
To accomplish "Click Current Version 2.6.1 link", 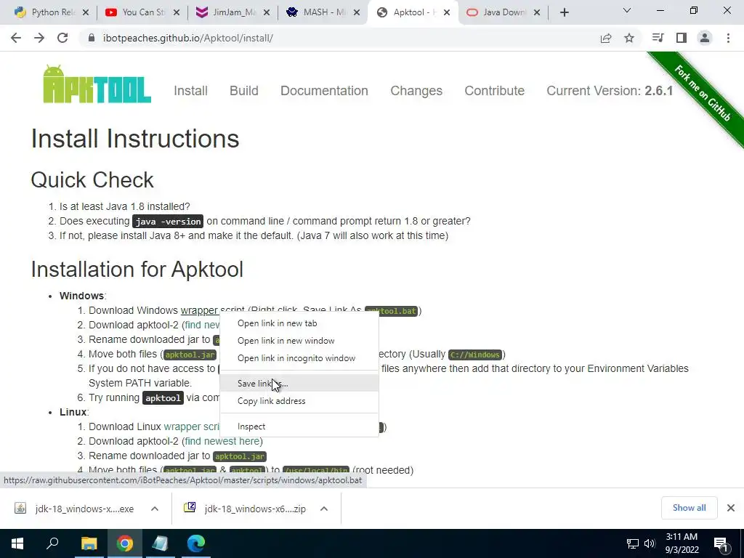I will (x=610, y=91).
